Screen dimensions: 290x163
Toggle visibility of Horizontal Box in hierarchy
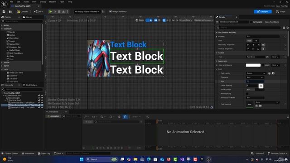pyautogui.click(x=42, y=96)
